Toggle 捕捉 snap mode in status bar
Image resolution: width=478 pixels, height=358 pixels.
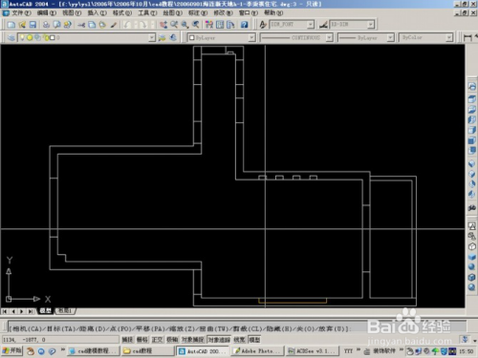pos(127,340)
